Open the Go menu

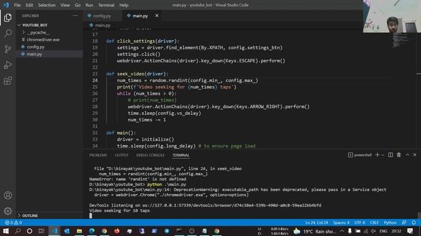(78, 5)
